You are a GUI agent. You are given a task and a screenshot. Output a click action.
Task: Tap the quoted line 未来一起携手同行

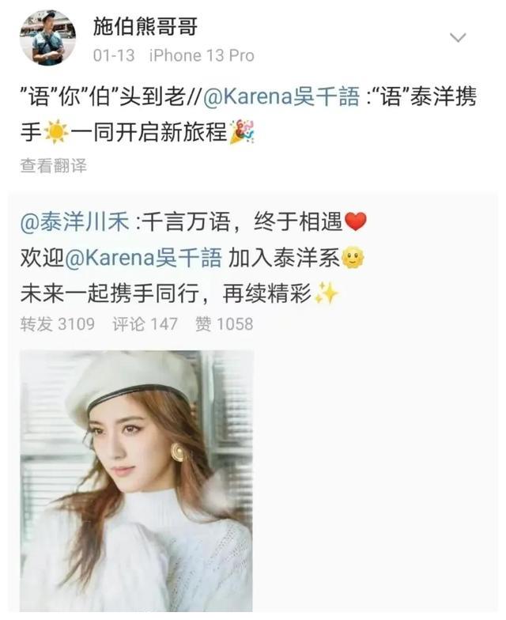(x=110, y=293)
